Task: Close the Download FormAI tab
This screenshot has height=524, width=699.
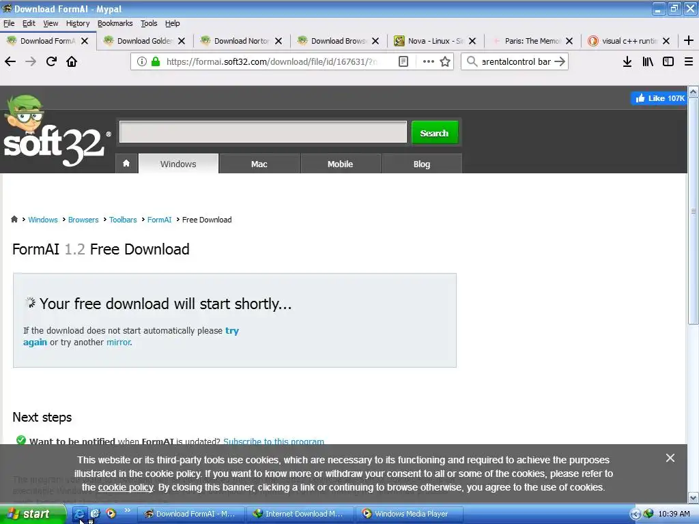Action: 85,40
